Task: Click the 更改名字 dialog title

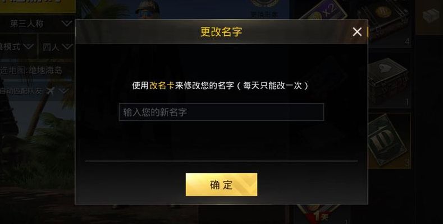Action: (x=221, y=31)
